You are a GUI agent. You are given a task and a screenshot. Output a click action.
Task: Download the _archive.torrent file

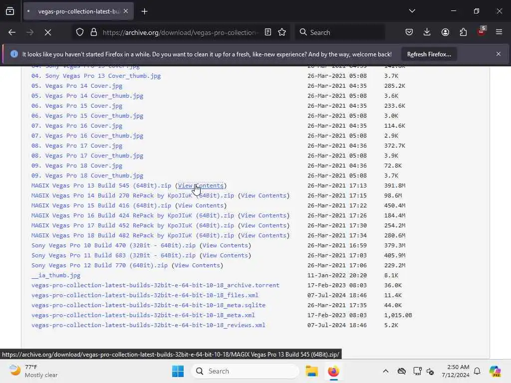click(x=155, y=286)
